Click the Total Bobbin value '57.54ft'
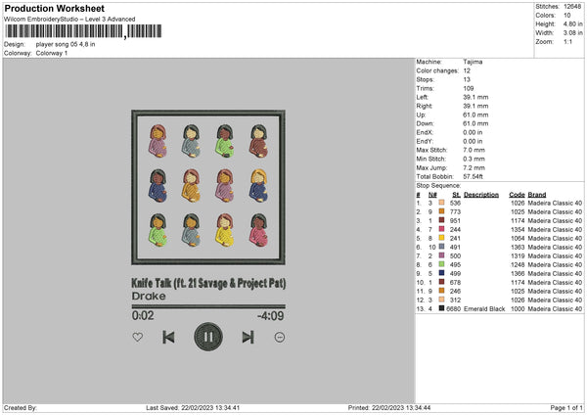Screen dimensions: 587x415 click(x=473, y=177)
